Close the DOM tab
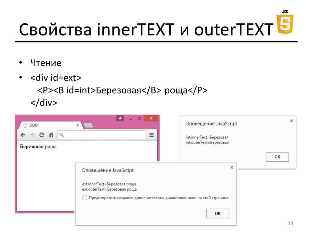This screenshot has height=234, width=312. tap(78, 125)
